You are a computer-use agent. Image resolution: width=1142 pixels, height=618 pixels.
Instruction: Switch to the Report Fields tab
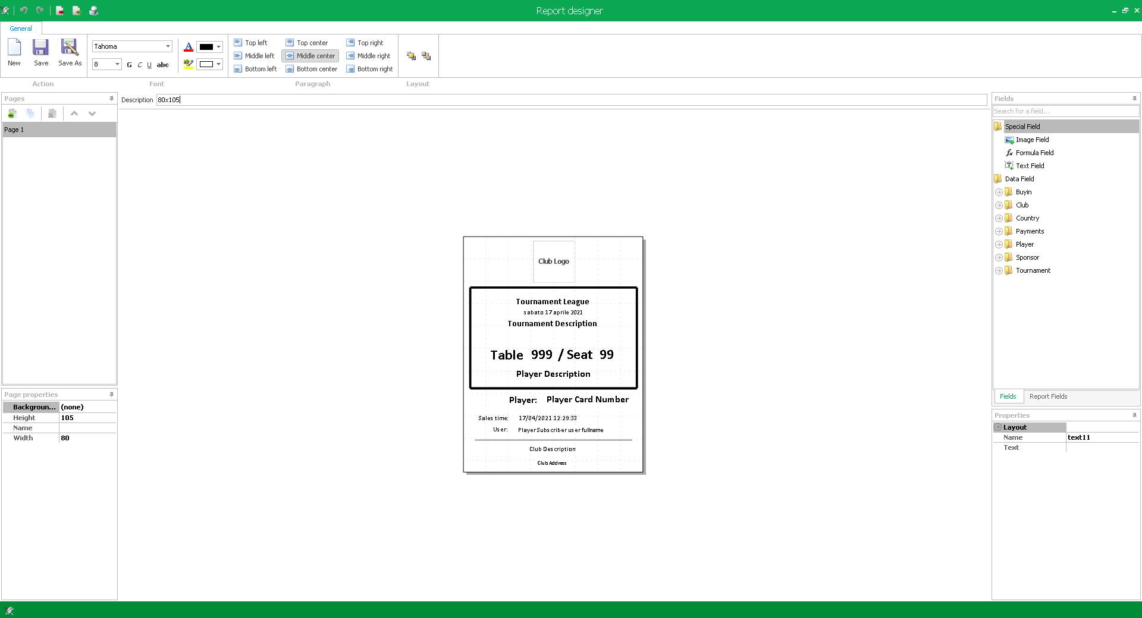pyautogui.click(x=1048, y=396)
